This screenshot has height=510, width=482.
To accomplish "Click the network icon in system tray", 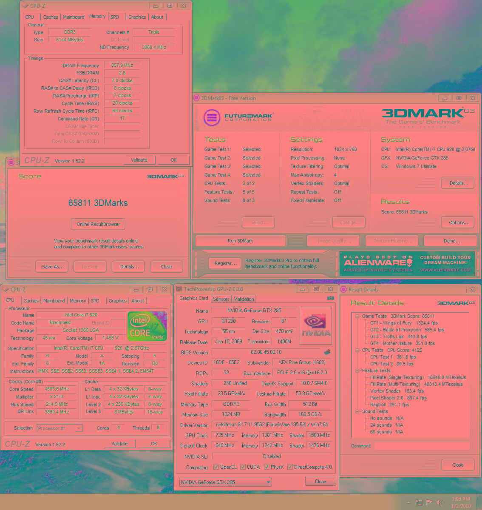I will tap(419, 502).
